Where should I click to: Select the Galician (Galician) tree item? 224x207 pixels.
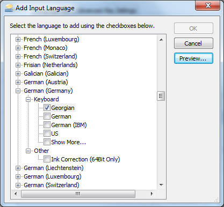(x=46, y=73)
